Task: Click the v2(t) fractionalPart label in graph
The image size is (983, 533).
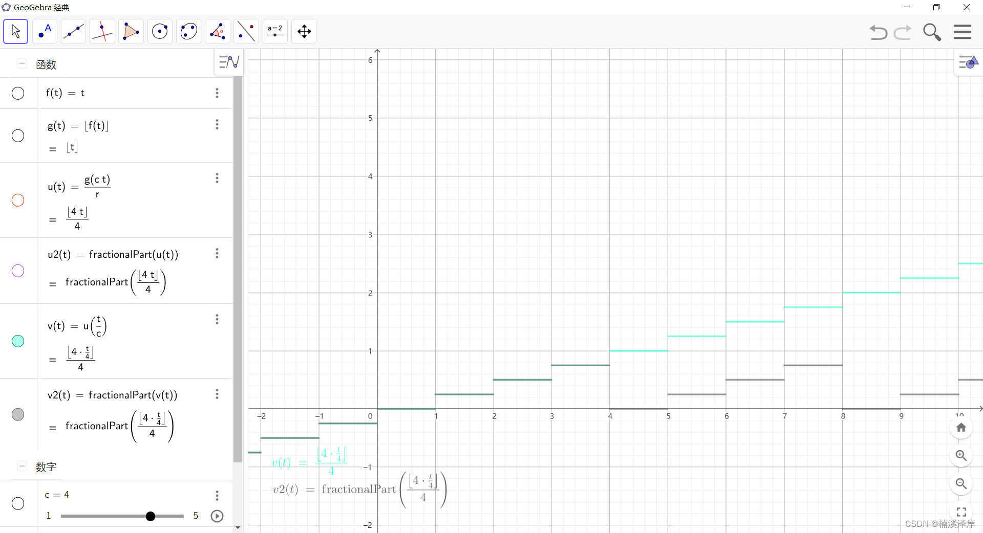Action: (x=360, y=490)
